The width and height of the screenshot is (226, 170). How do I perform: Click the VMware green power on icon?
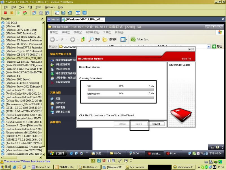click(x=18, y=13)
